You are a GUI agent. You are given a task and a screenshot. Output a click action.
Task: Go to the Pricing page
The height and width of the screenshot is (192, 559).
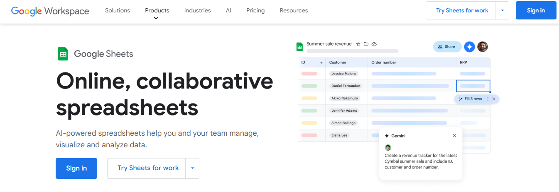(255, 10)
